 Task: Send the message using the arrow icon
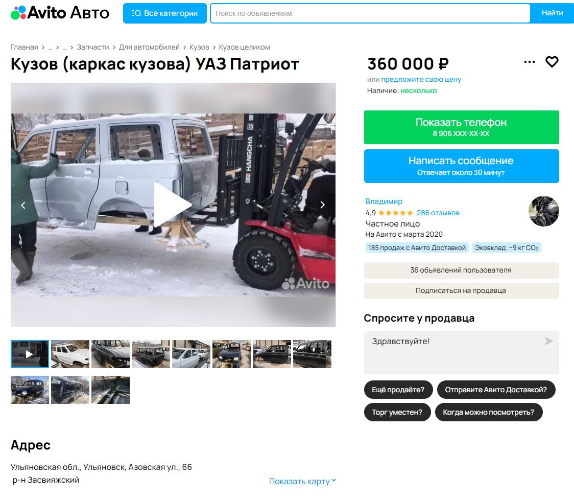click(x=548, y=341)
